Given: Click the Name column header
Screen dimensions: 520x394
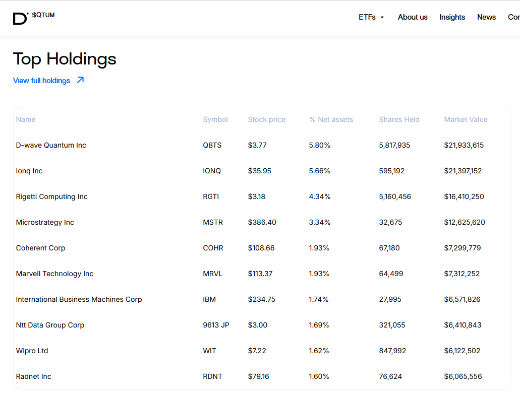Looking at the screenshot, I should (26, 119).
